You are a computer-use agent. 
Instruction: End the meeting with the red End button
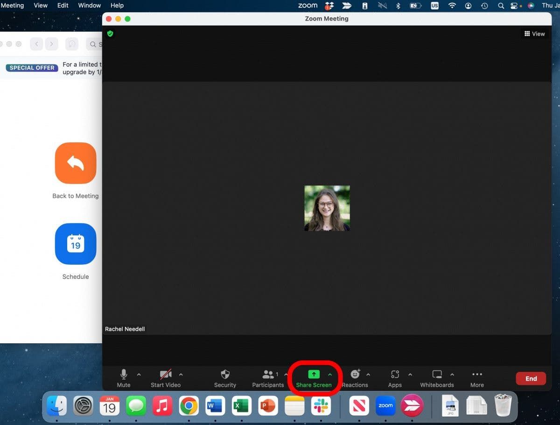tap(531, 379)
